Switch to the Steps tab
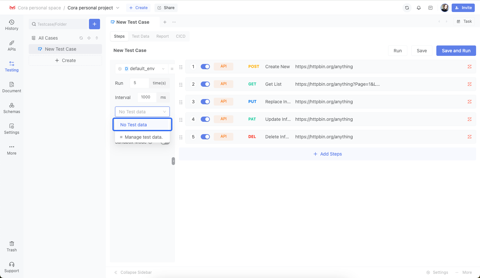Viewport: 480px width, 278px height. coord(119,36)
